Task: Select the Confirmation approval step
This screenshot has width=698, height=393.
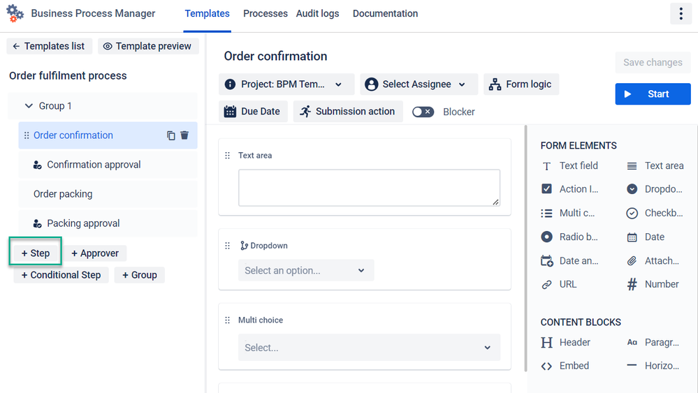Action: click(108, 165)
